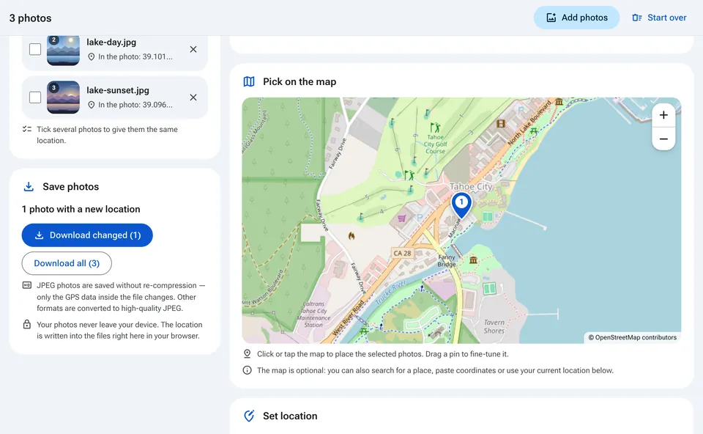703x434 pixels.
Task: Click Download all (3) button
Action: [x=67, y=263]
